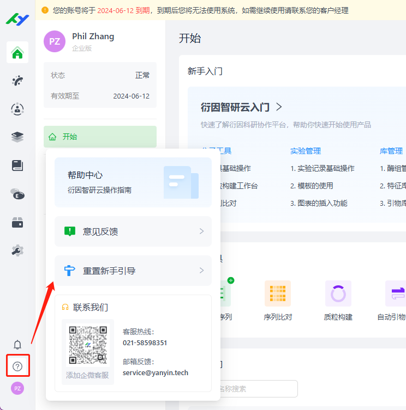
Task: Click the 新手入门 section title
Action: 205,71
